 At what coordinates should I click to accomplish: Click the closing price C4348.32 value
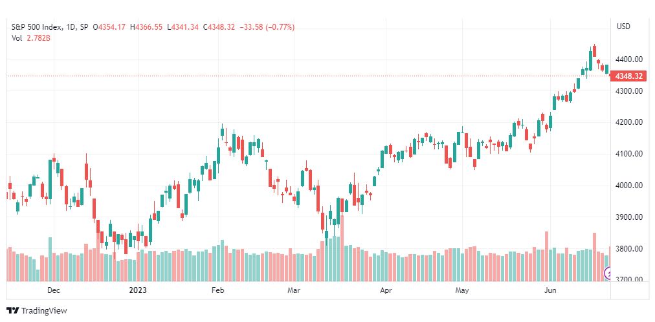pos(219,27)
